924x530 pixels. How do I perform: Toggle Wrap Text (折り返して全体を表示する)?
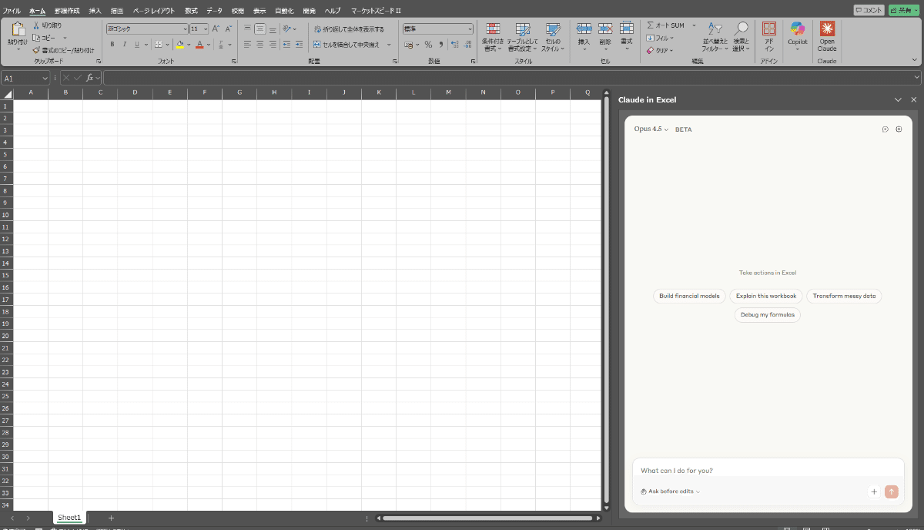348,29
